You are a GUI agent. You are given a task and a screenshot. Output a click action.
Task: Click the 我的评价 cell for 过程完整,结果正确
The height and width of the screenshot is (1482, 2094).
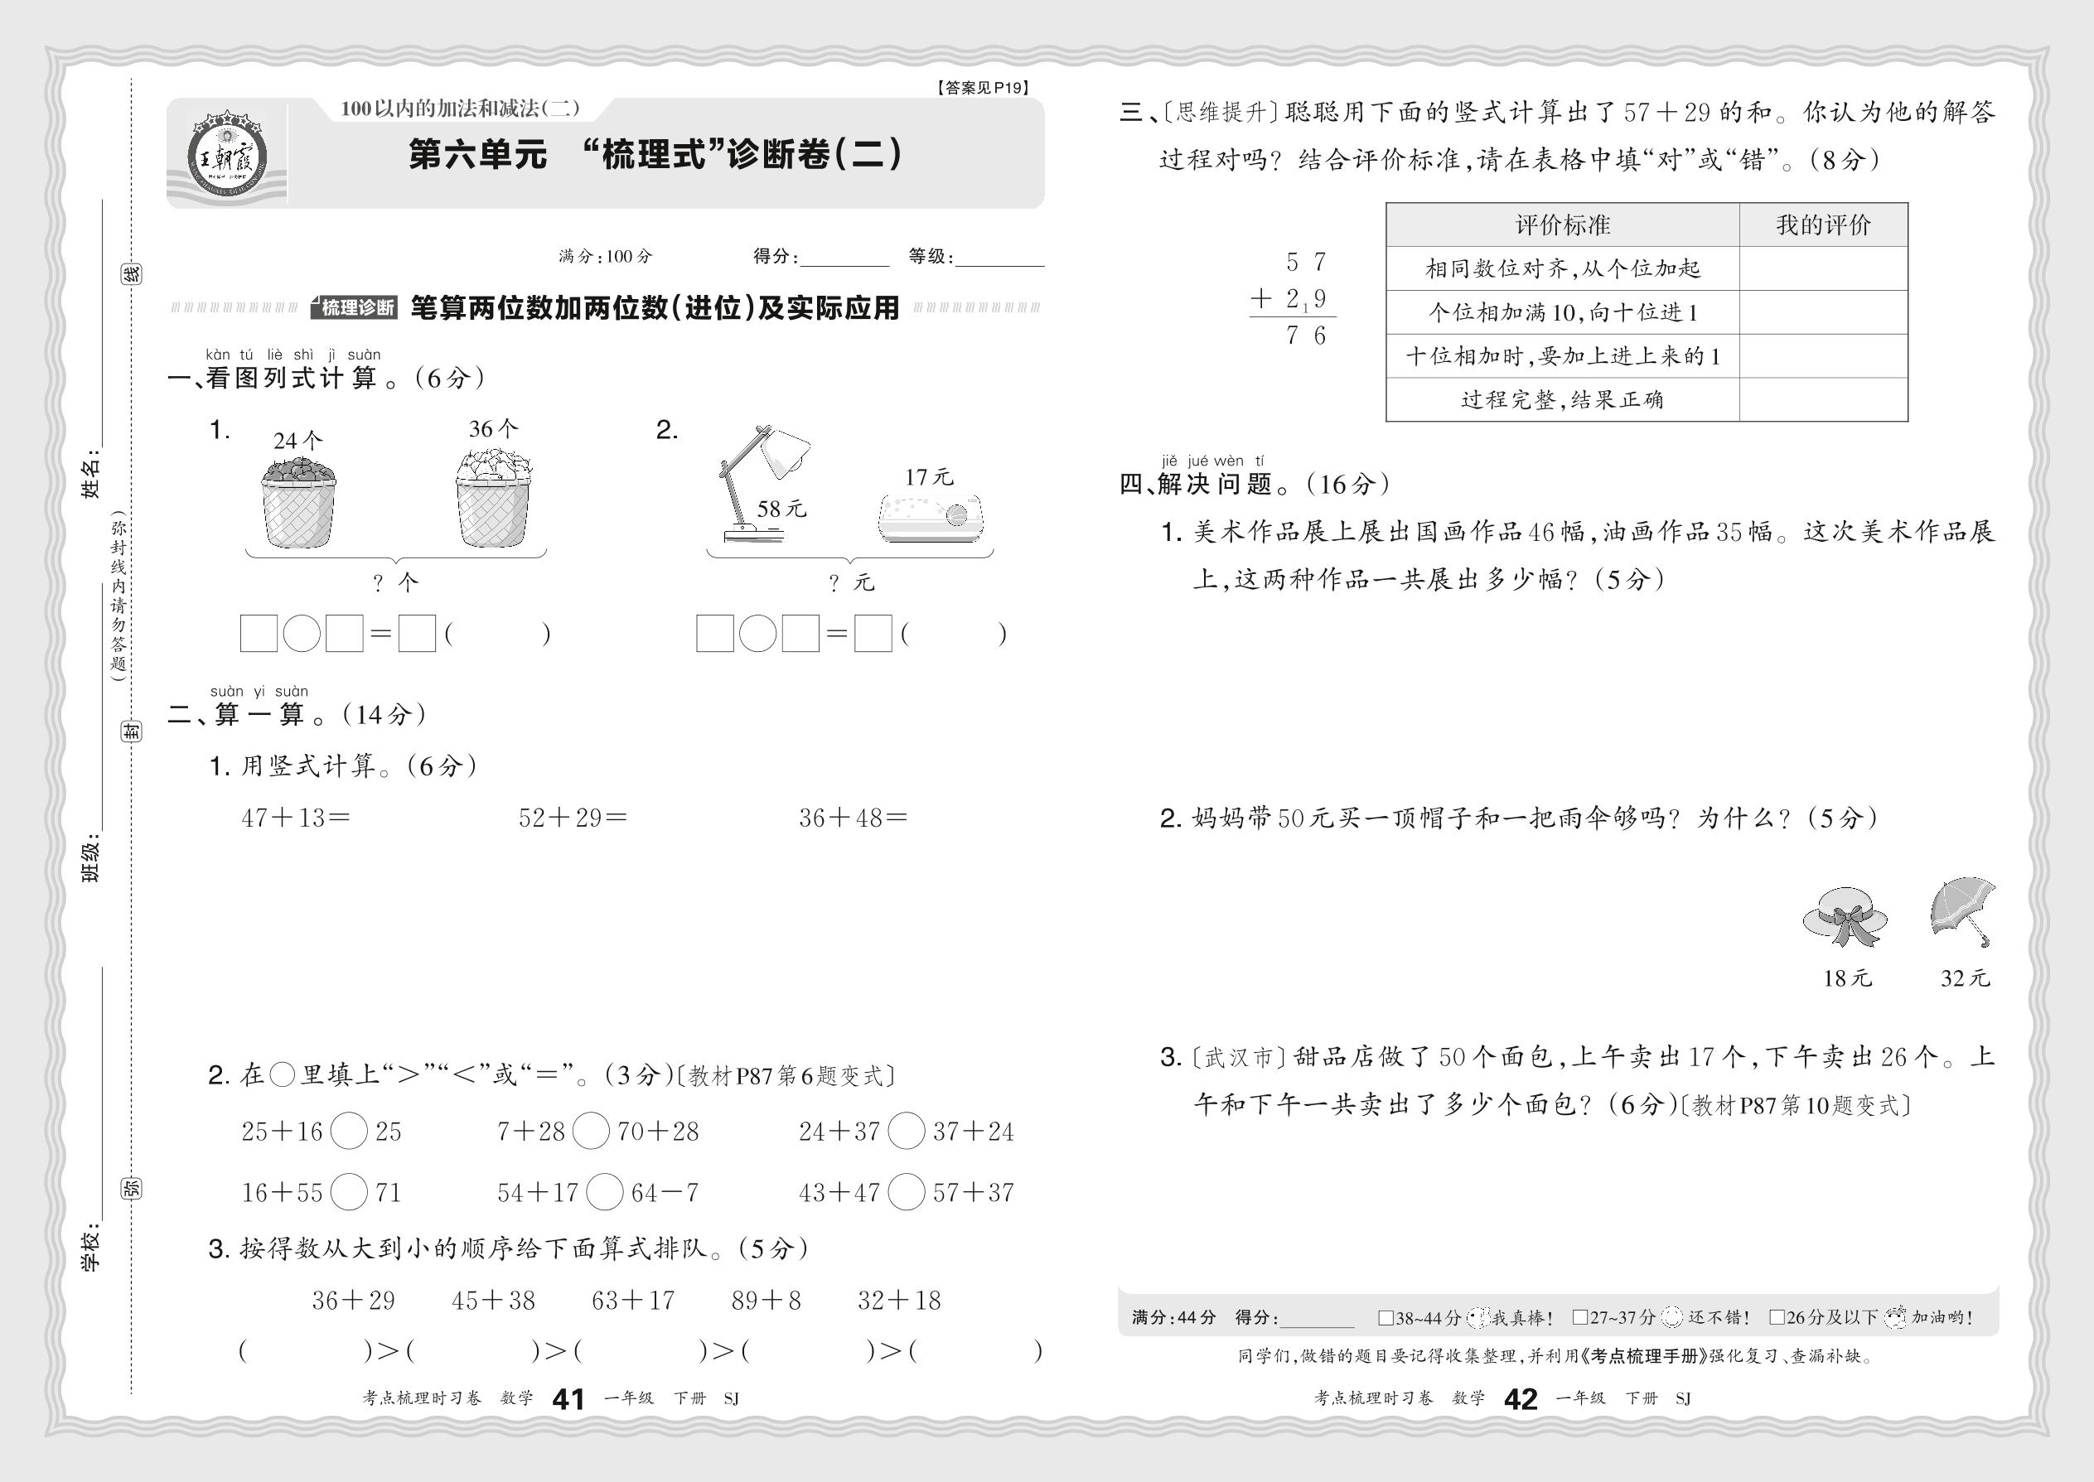coord(1823,400)
